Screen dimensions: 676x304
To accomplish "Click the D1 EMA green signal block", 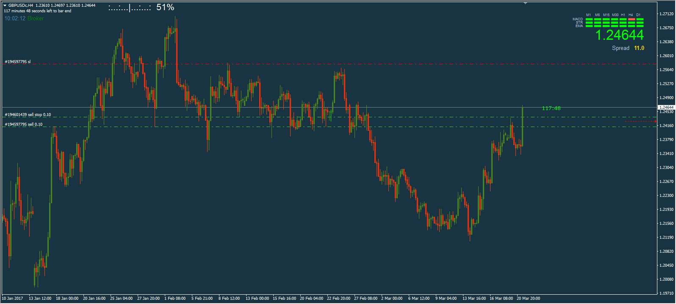I will [x=640, y=26].
